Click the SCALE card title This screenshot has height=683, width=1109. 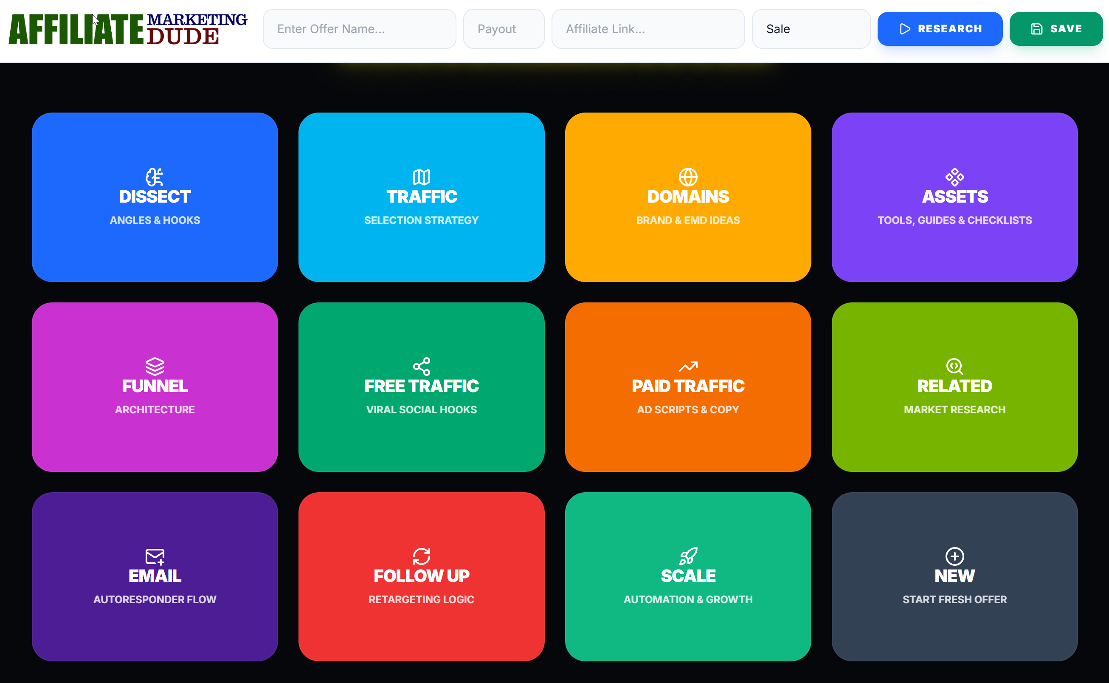tap(688, 576)
